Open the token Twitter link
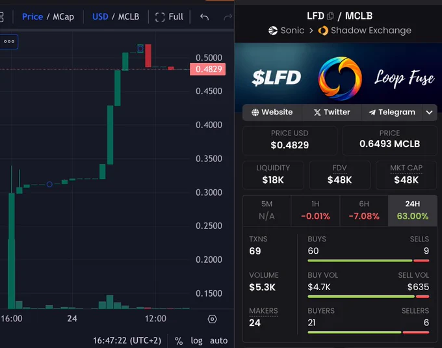The width and height of the screenshot is (442, 348). [331, 113]
